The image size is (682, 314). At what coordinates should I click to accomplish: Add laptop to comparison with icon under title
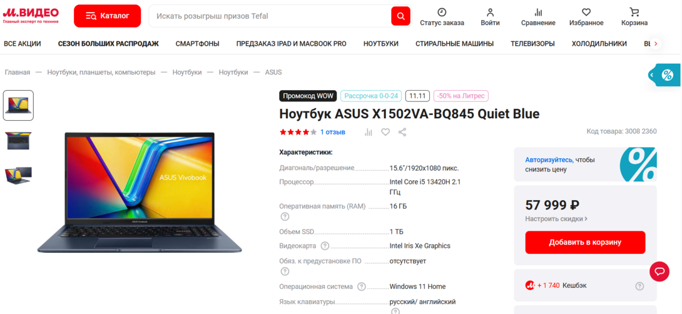(369, 132)
